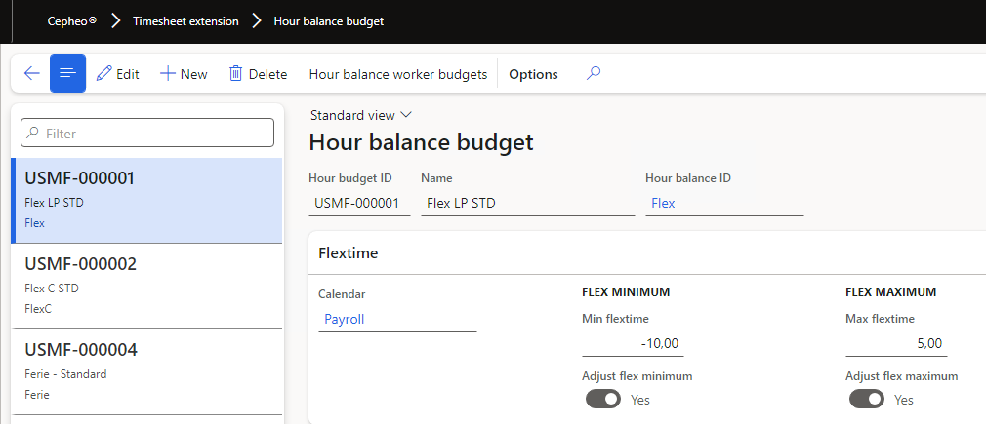The width and height of the screenshot is (986, 424).
Task: Disable the Adjust flex maximum toggle
Action: [x=866, y=399]
